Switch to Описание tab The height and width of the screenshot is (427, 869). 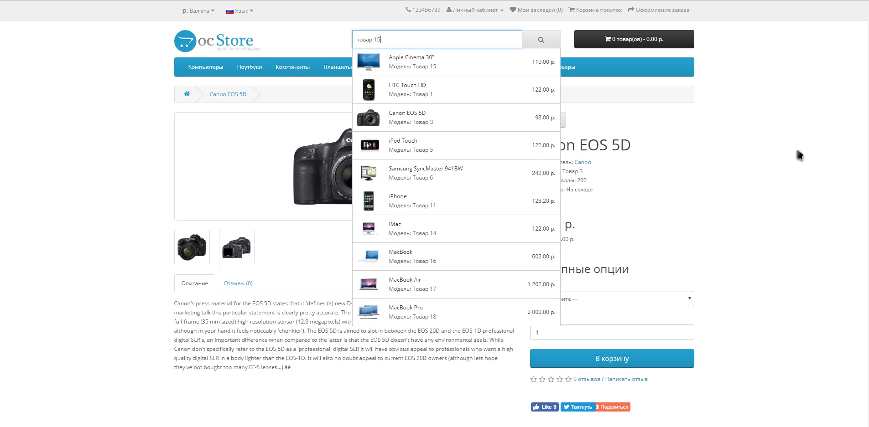195,283
